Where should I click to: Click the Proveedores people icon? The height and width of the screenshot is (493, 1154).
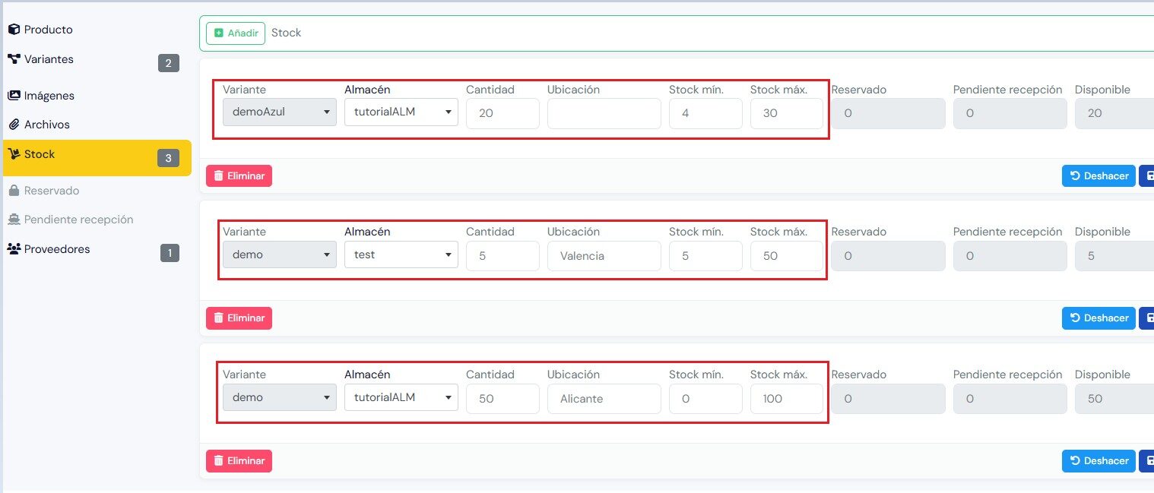[x=14, y=249]
